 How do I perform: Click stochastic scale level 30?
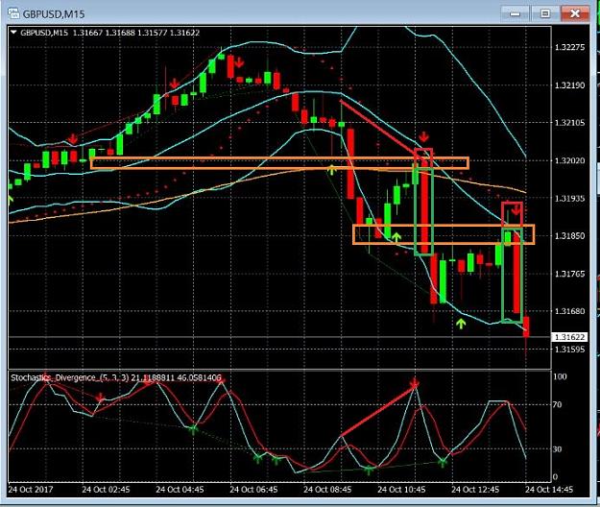pos(558,448)
